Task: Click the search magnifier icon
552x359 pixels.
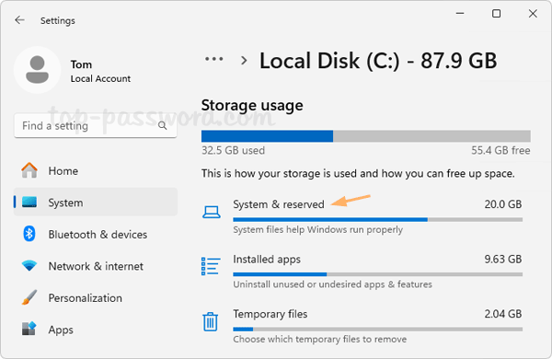Action: click(162, 125)
